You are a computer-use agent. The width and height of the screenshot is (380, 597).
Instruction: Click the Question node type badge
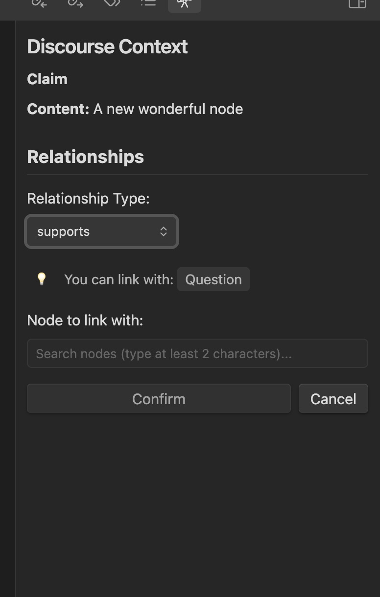click(214, 279)
